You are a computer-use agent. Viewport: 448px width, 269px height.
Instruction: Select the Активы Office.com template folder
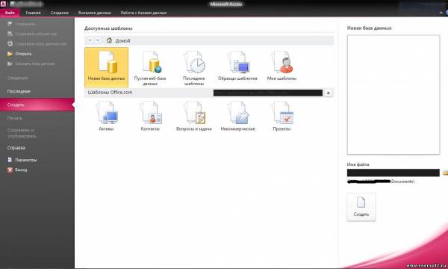pos(106,116)
